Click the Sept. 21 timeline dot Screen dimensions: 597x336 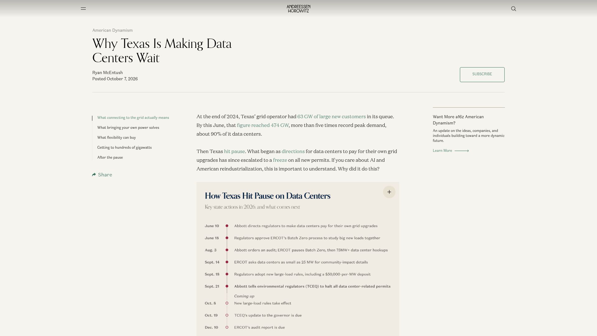point(227,286)
